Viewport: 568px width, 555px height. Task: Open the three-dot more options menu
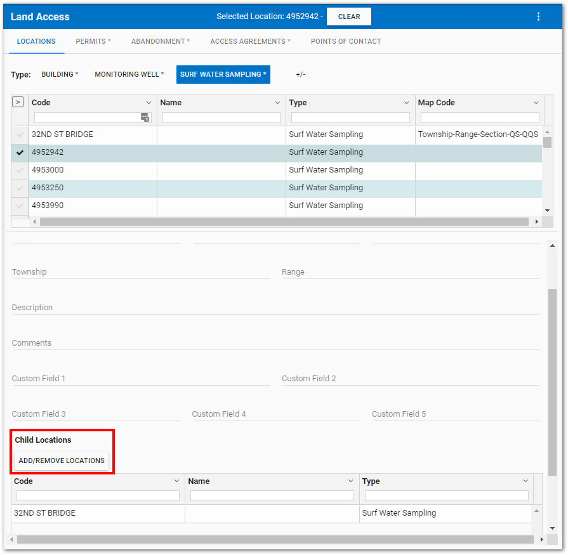coord(538,16)
